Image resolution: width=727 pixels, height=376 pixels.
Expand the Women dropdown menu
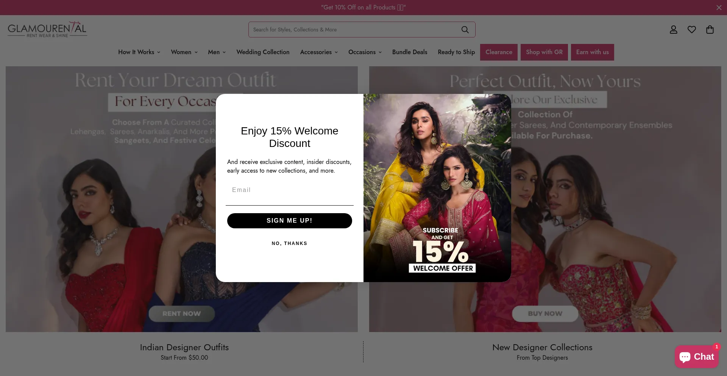pos(184,52)
